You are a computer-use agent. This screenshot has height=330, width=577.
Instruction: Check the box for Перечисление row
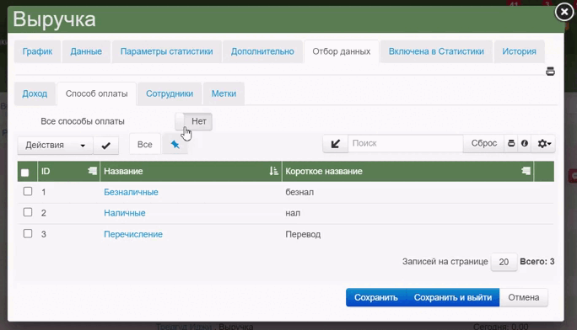[28, 233]
